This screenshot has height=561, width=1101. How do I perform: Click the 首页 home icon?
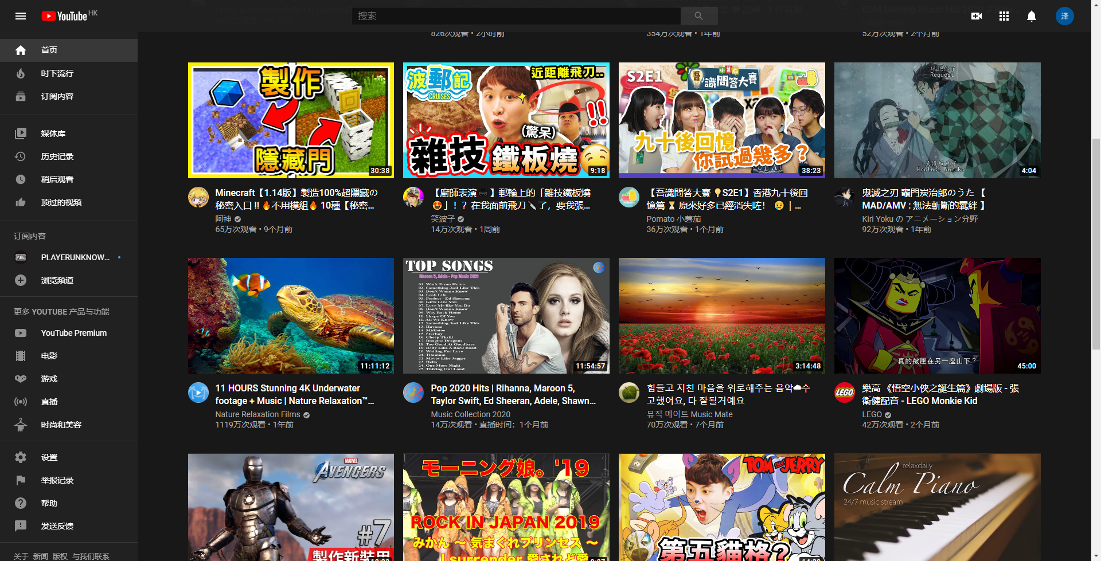21,50
